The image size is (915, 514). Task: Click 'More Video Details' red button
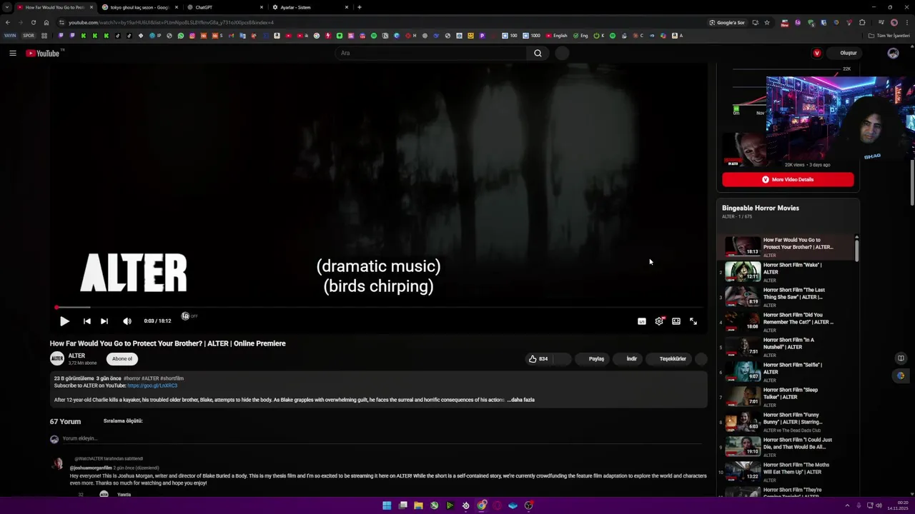pyautogui.click(x=788, y=180)
